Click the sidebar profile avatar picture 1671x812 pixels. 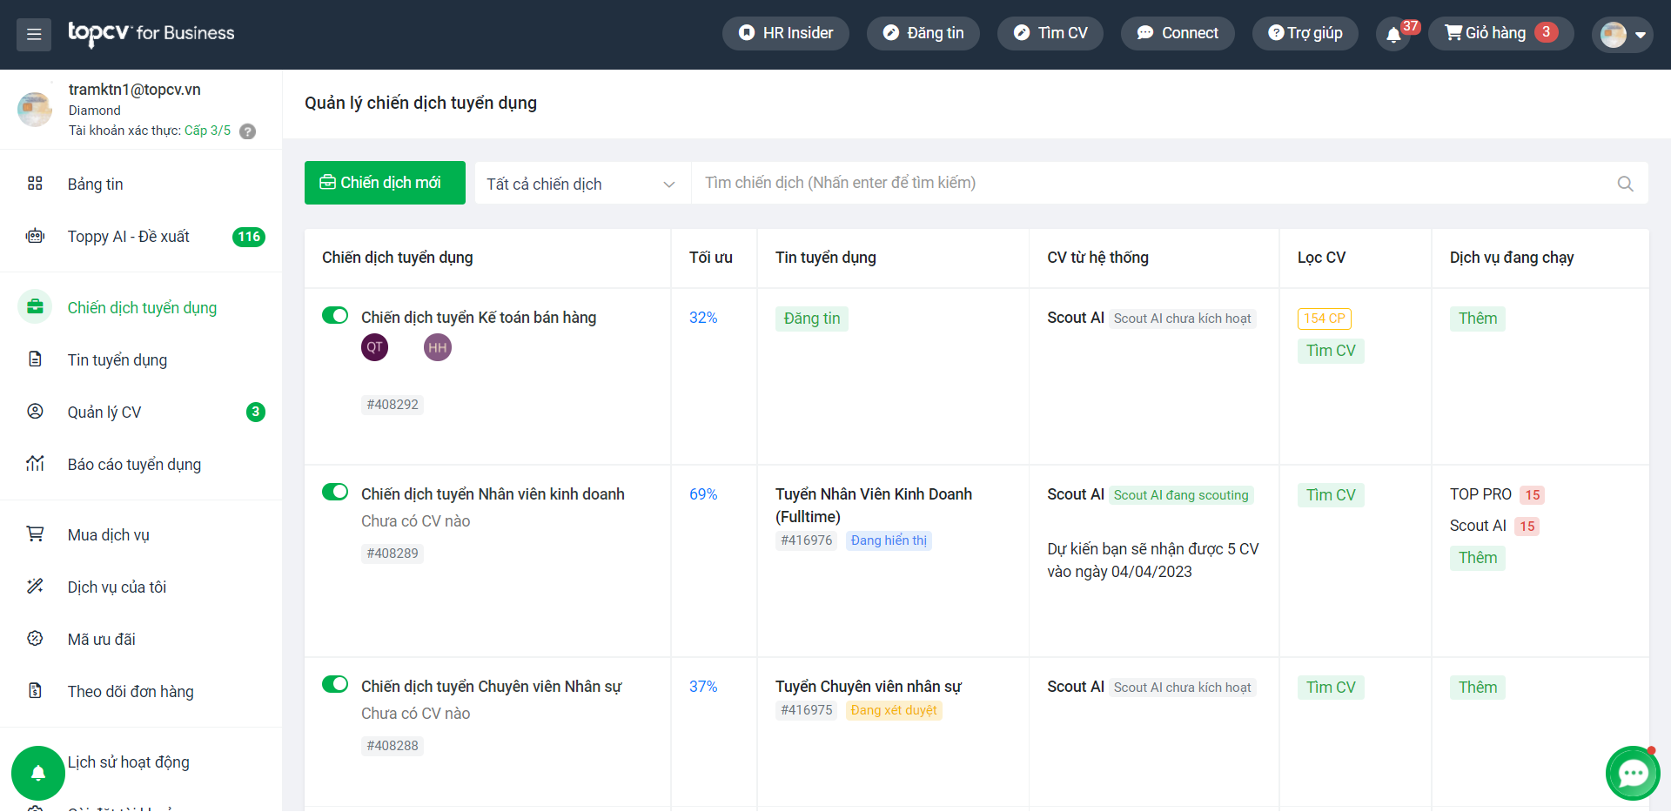(35, 109)
